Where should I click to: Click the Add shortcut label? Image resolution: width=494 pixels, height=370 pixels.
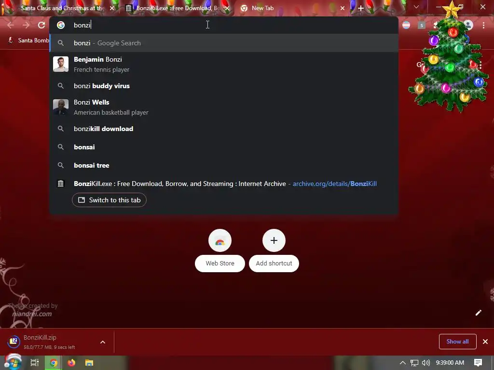(x=274, y=264)
